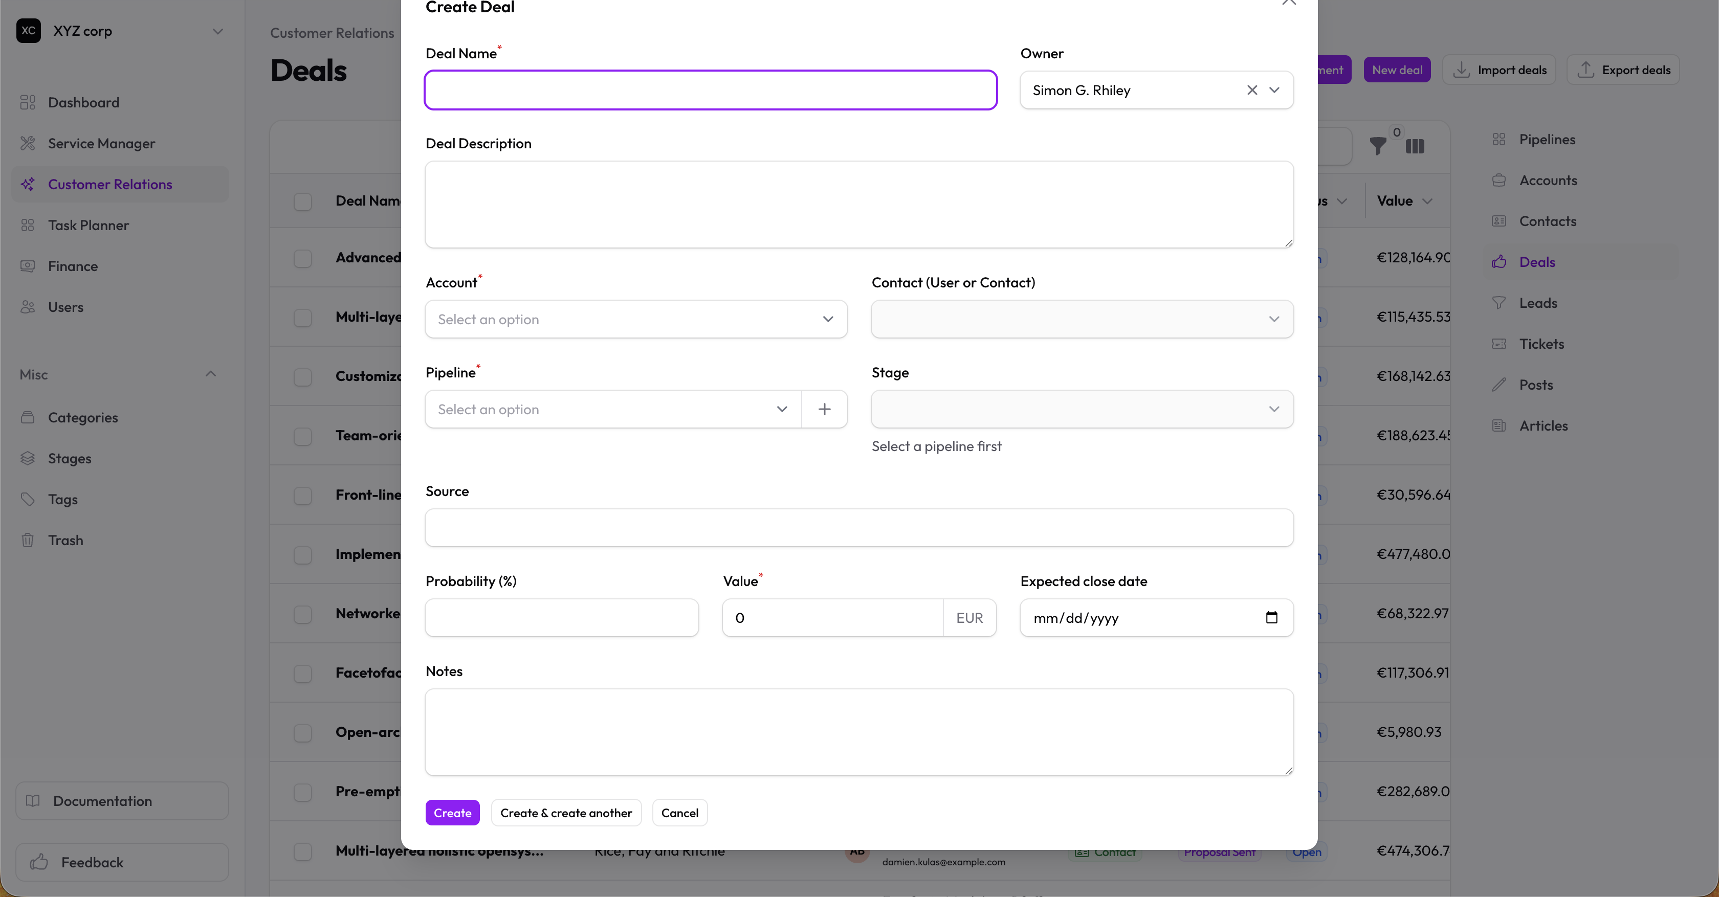Check the Team-orie deal row checkbox
This screenshot has height=897, width=1719.
pyautogui.click(x=303, y=436)
